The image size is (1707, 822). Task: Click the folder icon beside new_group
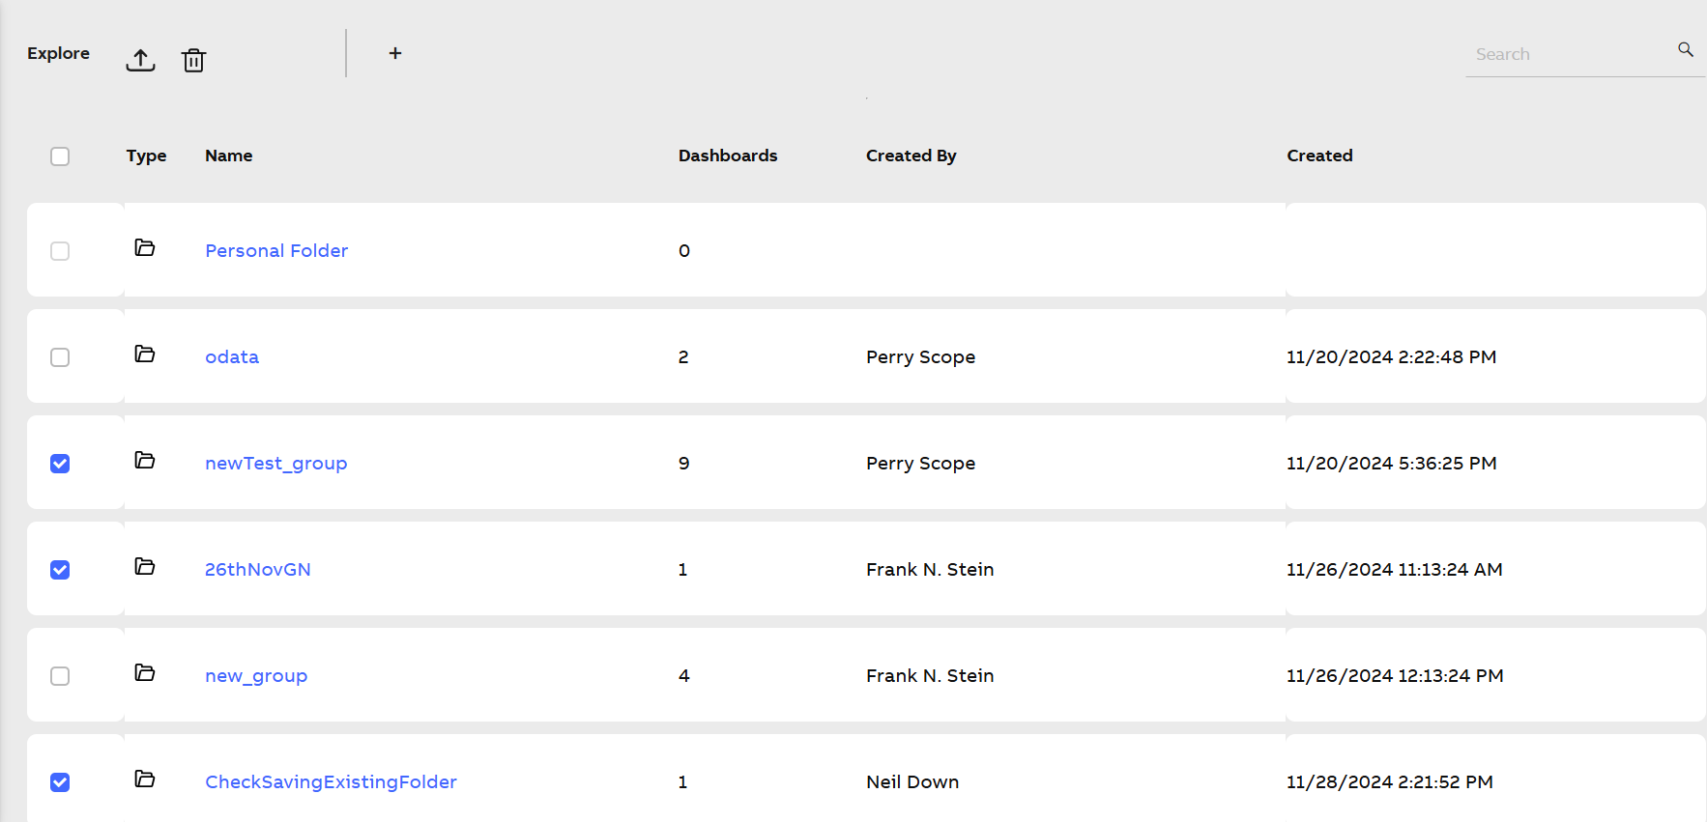click(x=145, y=673)
